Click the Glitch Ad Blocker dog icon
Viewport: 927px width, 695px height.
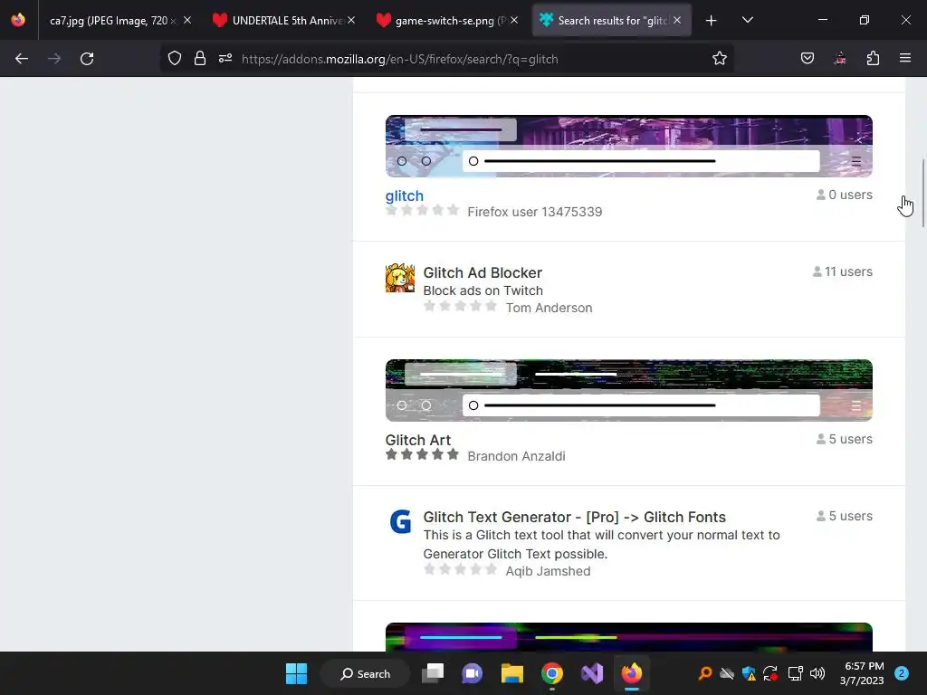pyautogui.click(x=400, y=279)
